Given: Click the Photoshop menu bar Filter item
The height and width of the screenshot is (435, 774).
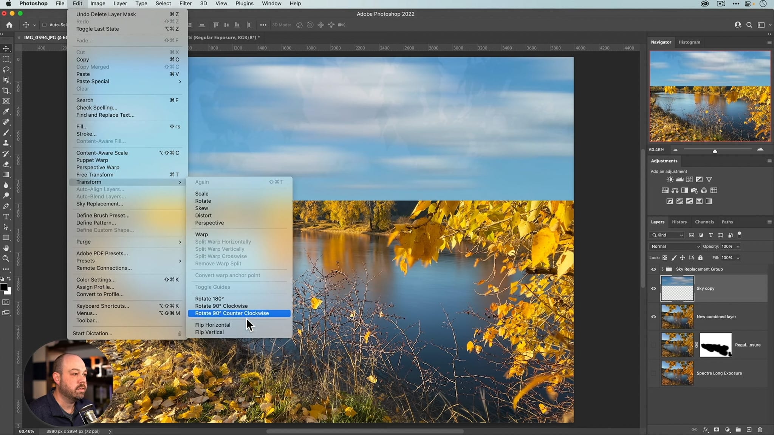Looking at the screenshot, I should [x=186, y=4].
